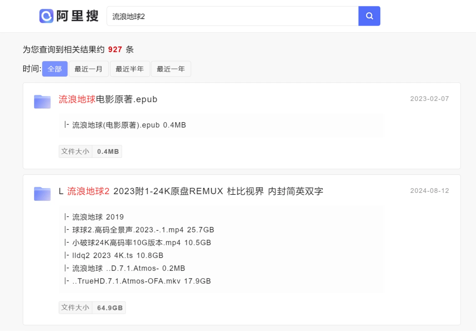Click the folder icon beside the 流浪地球2 REMUX result
This screenshot has height=331, width=476.
42,194
